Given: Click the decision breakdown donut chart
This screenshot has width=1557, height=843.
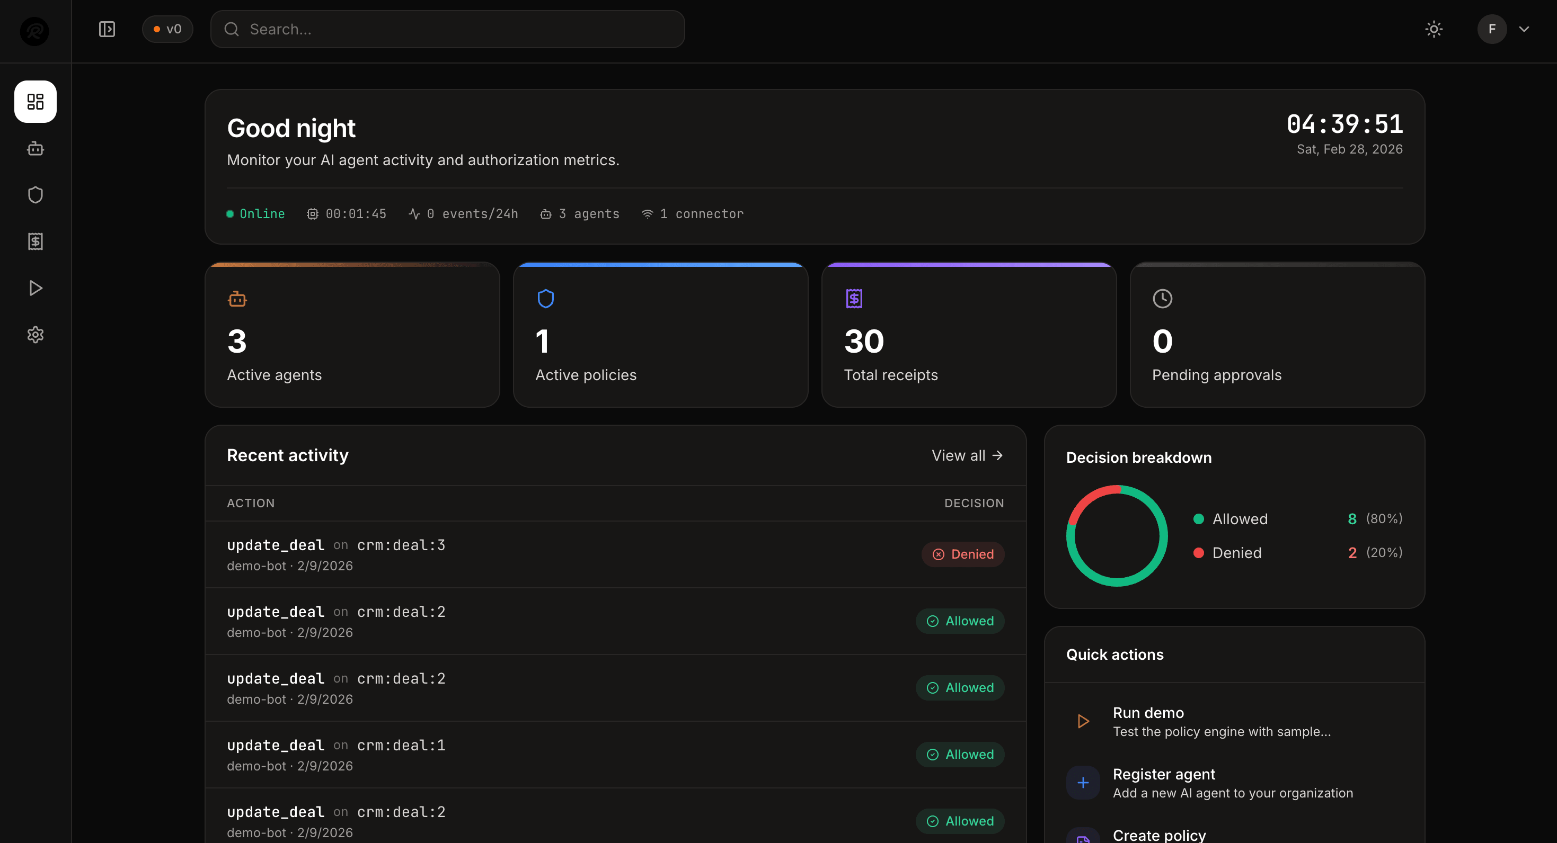Looking at the screenshot, I should coord(1117,536).
